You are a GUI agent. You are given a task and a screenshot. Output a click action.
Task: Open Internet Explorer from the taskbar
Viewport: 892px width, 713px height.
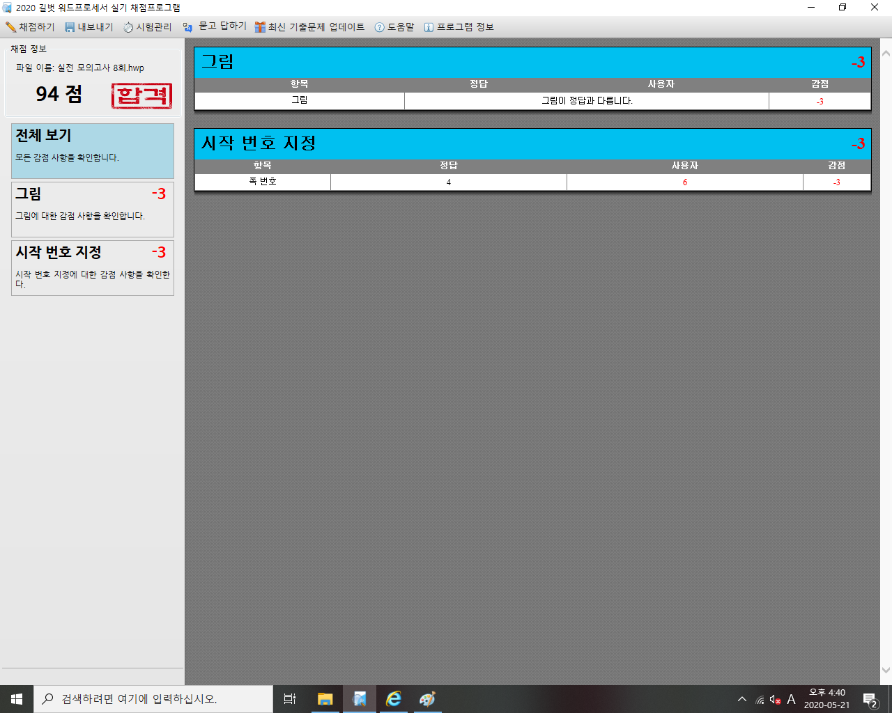pyautogui.click(x=394, y=699)
